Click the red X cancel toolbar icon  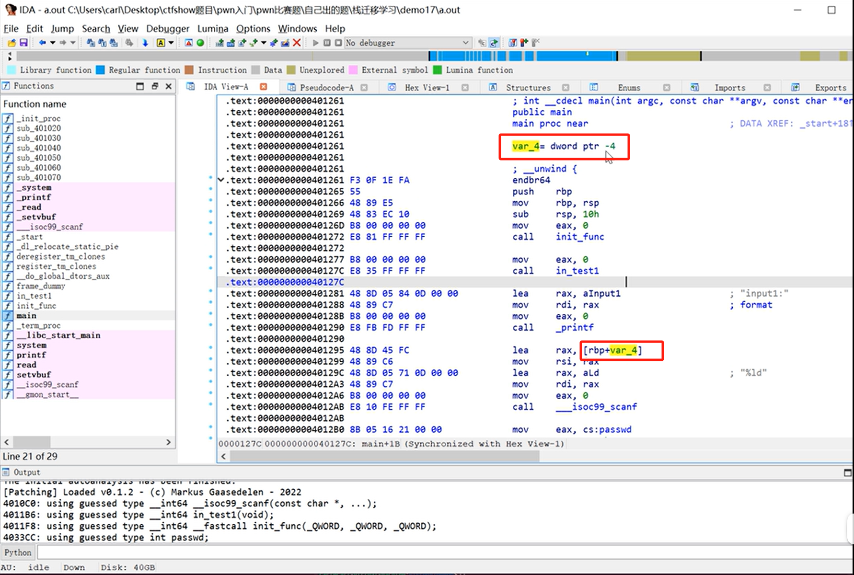[297, 43]
